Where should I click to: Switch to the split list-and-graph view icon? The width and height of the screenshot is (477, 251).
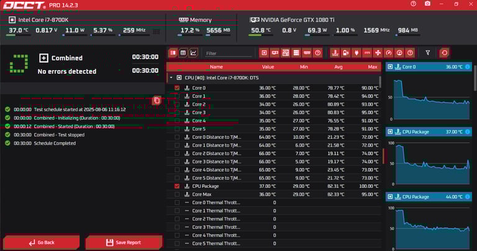(173, 53)
